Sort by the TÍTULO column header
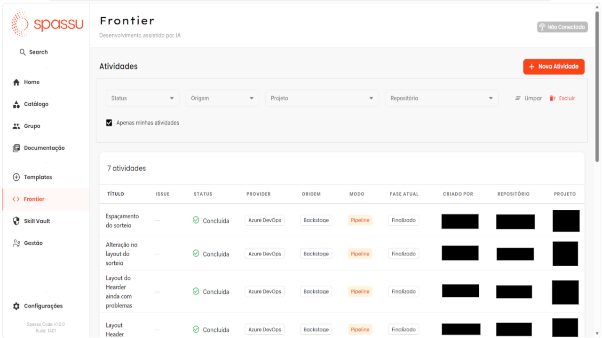Viewport: 602px width, 338px height. (116, 194)
